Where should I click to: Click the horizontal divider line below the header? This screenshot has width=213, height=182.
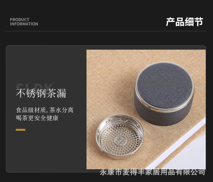105,31
